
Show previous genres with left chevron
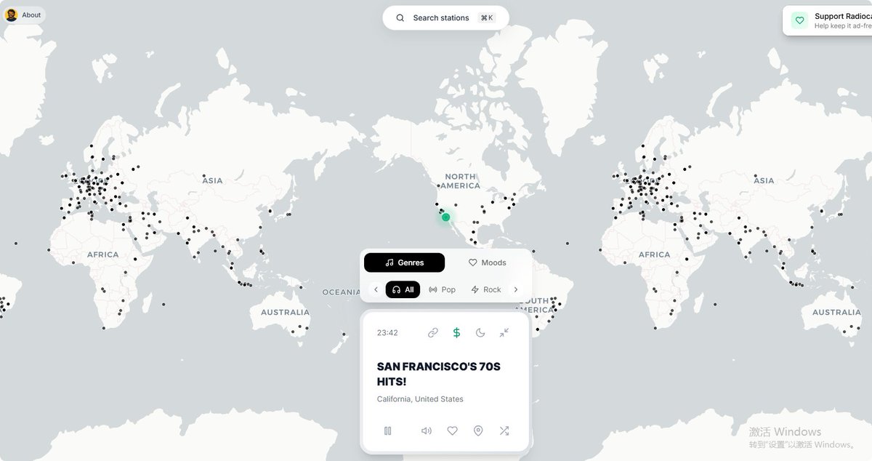pyautogui.click(x=376, y=289)
